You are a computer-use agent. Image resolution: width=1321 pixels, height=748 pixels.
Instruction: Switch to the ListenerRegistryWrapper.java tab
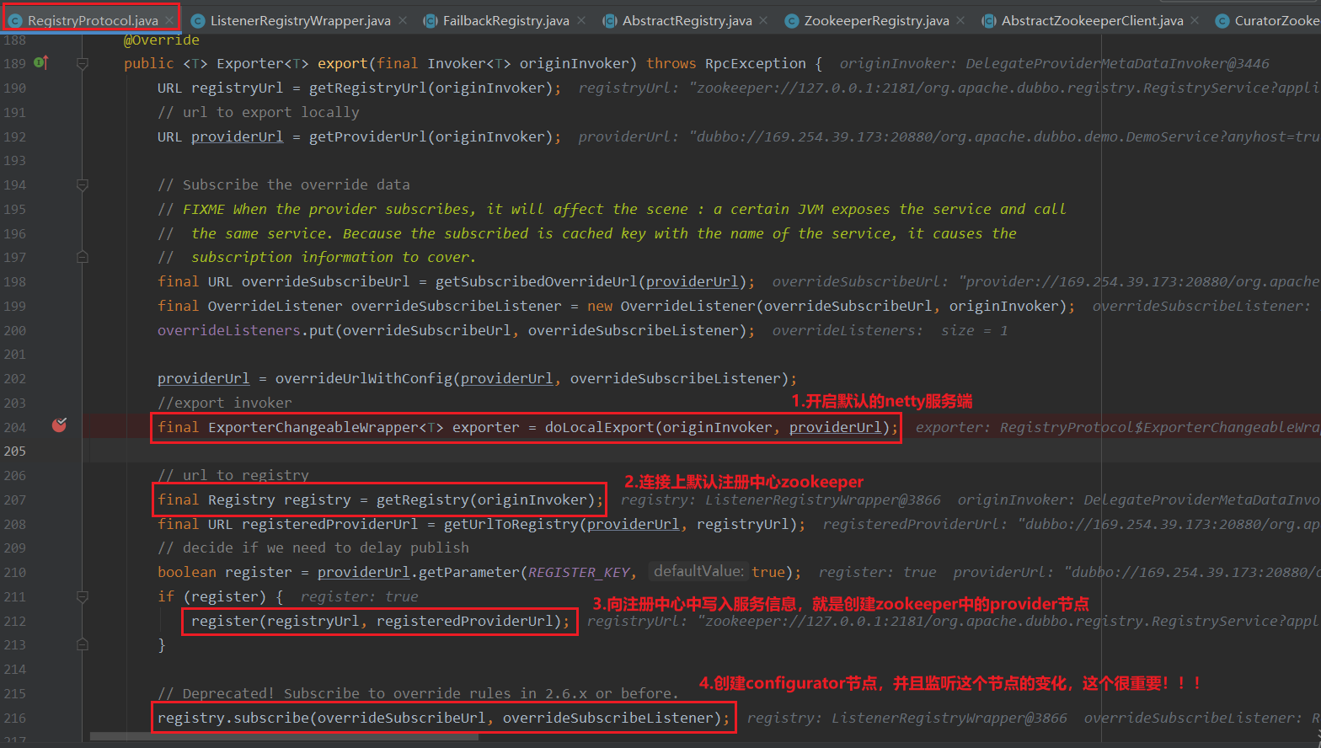click(x=299, y=20)
